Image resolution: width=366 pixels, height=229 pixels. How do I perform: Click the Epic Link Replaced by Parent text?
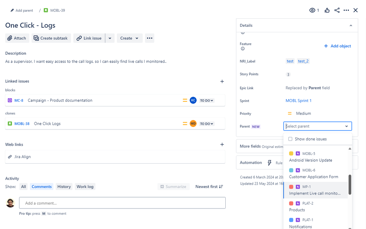click(x=308, y=88)
